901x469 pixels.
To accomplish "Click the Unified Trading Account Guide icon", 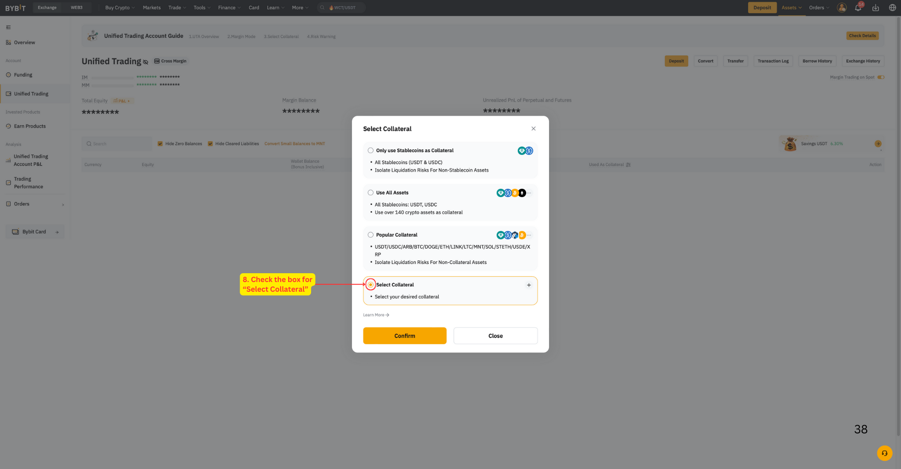I will (92, 36).
